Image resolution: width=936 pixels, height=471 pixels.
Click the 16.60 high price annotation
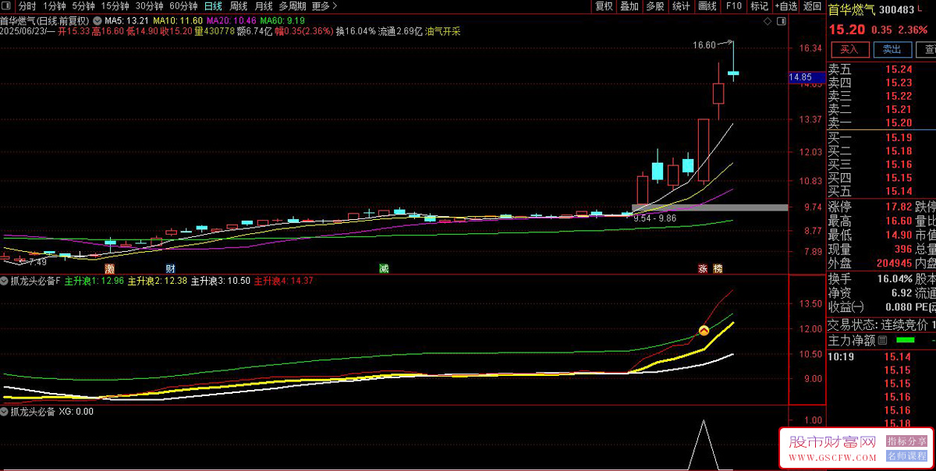click(704, 45)
